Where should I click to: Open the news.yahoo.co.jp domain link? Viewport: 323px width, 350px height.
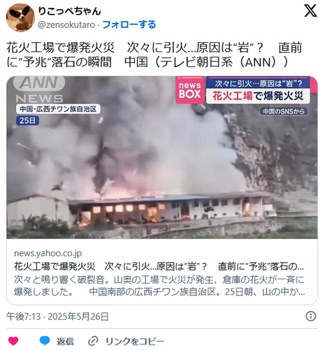[48, 253]
